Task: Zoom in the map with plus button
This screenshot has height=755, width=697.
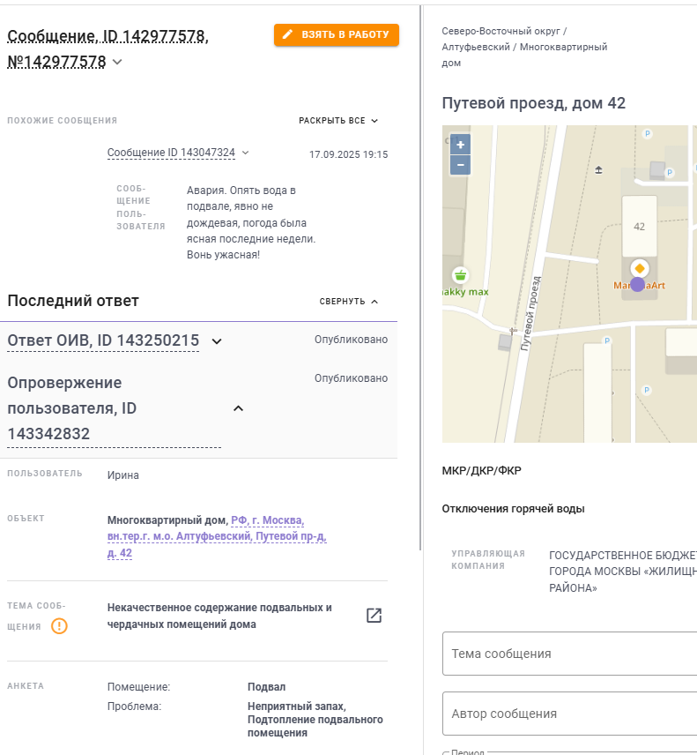Action: (460, 145)
